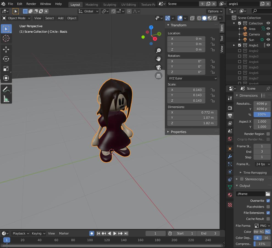Switch to Modeling workspace tab
The width and height of the screenshot is (272, 248).
tap(91, 5)
